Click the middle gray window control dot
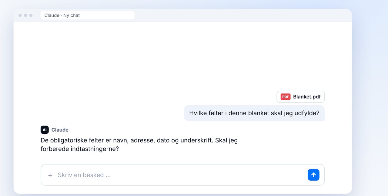Screen dimensions: 388x196 [x=25, y=15]
